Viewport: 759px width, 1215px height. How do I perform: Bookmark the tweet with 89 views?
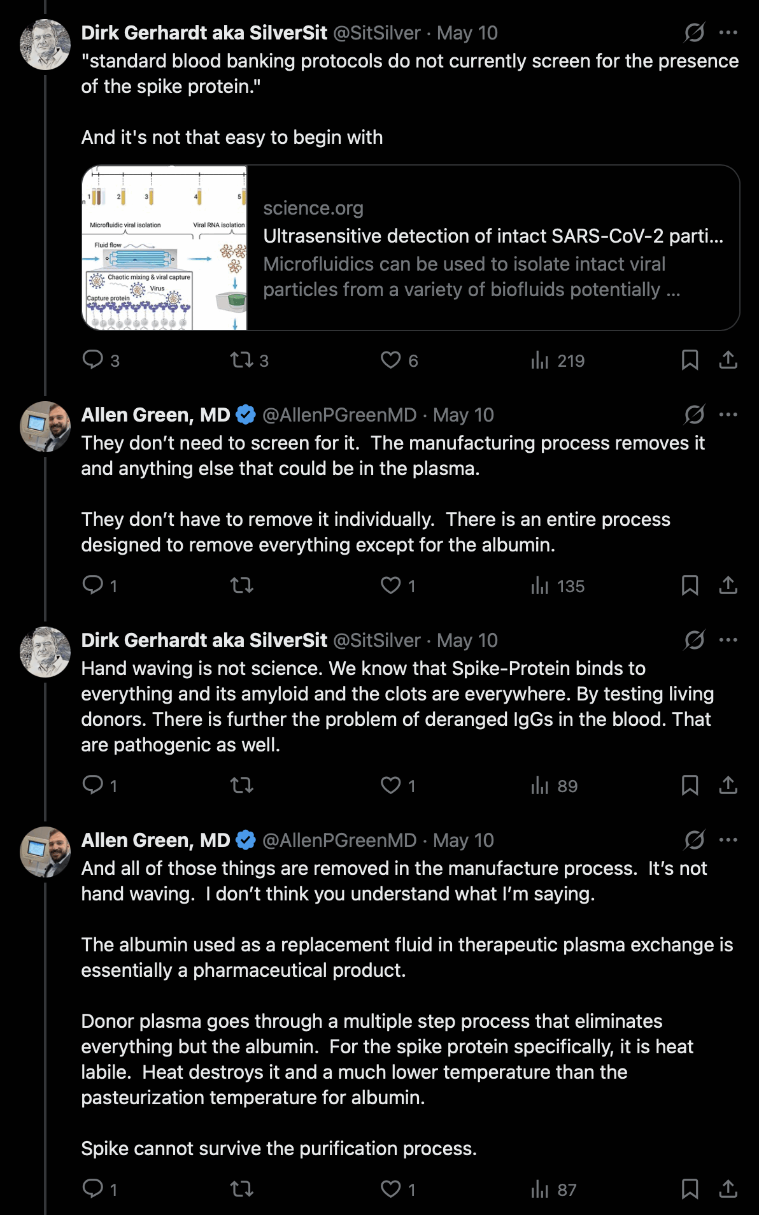click(x=690, y=785)
